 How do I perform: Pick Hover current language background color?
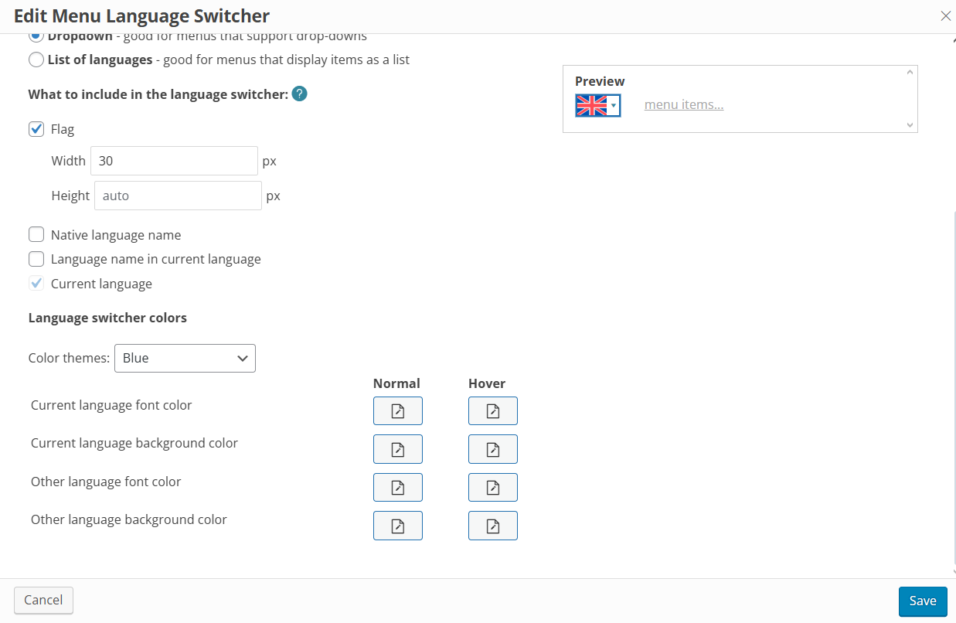(x=493, y=449)
